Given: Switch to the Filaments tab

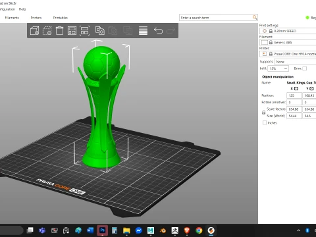Looking at the screenshot, I should pyautogui.click(x=12, y=18).
